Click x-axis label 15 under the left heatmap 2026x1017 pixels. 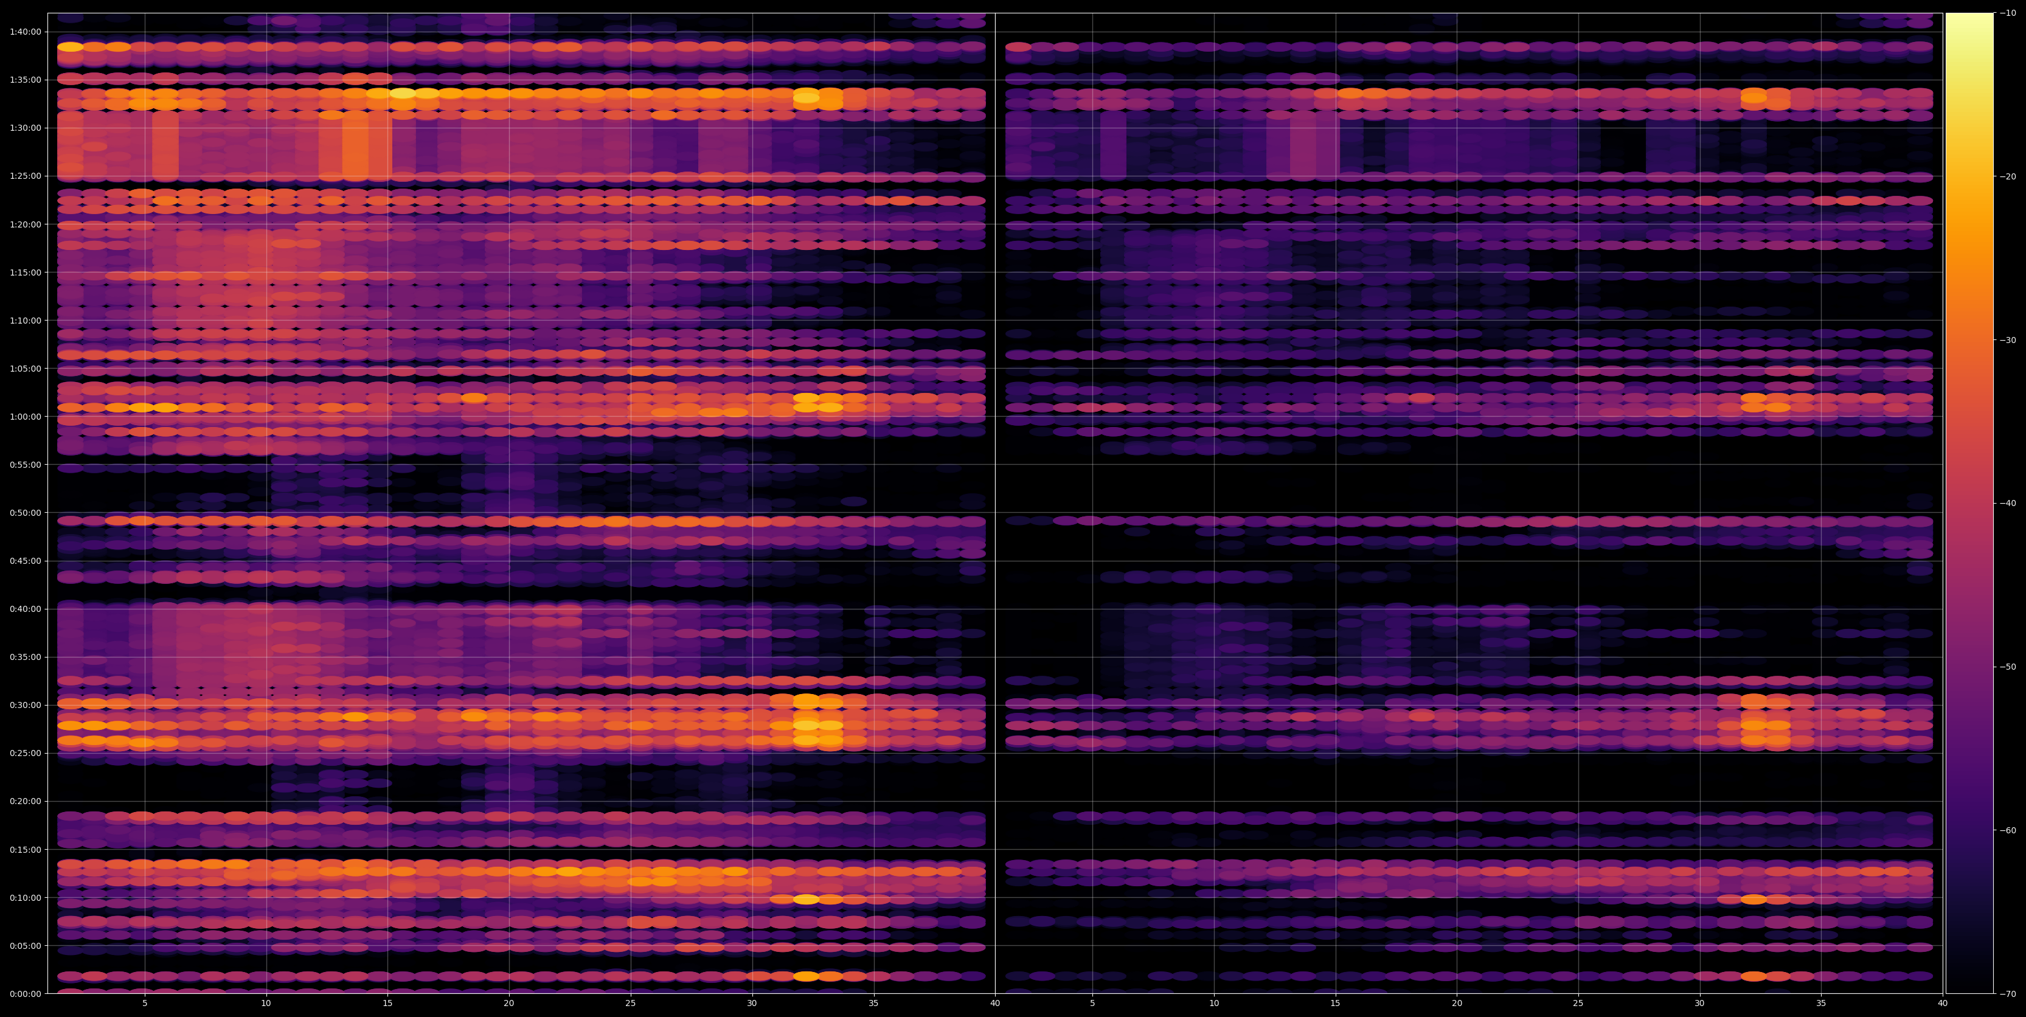(x=387, y=1004)
